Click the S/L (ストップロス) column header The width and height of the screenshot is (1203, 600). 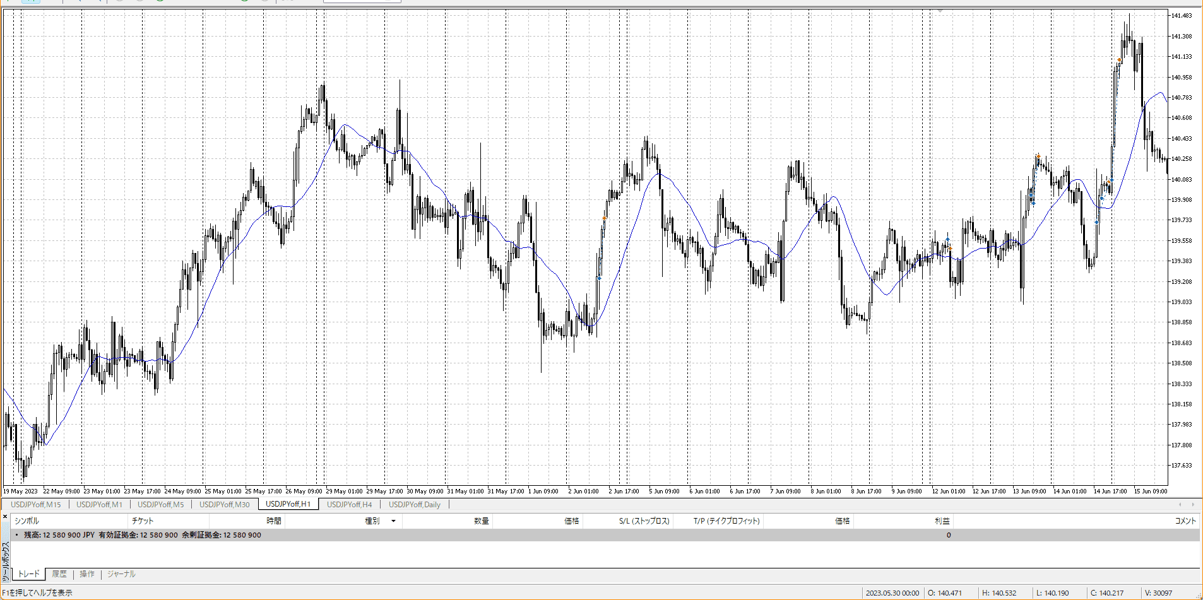click(644, 521)
